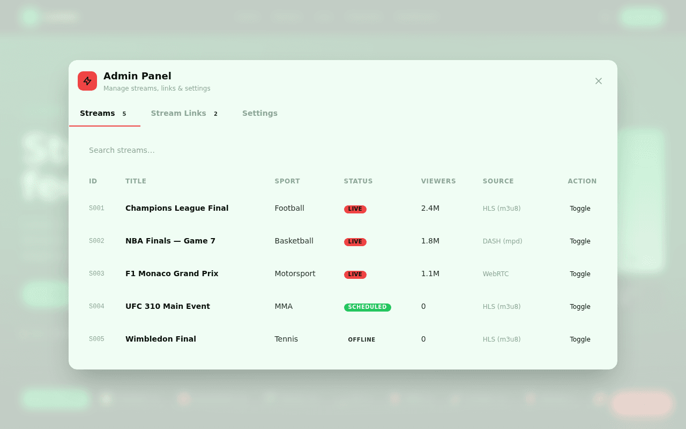Select the Champions League Final title
This screenshot has width=686, height=429.
pos(177,208)
